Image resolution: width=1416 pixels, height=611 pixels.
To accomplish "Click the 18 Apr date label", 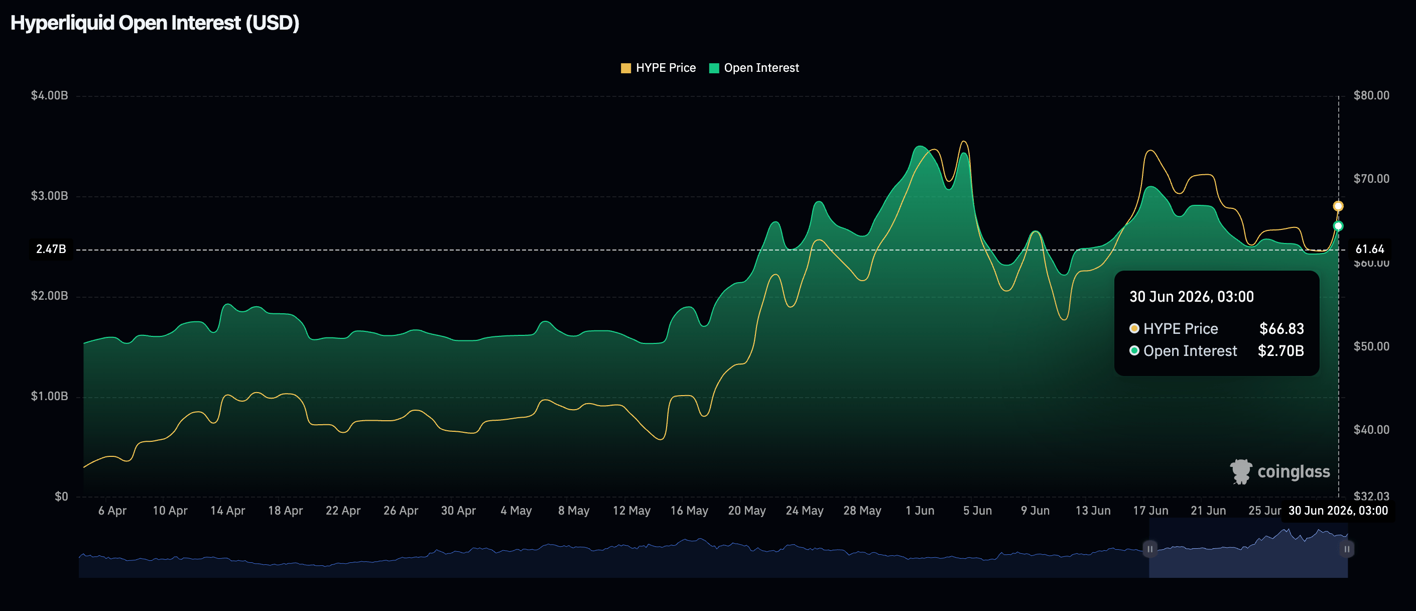I will [x=285, y=511].
